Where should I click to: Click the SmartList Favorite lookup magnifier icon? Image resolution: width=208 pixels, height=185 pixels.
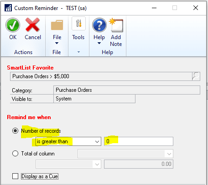pyautogui.click(x=196, y=76)
